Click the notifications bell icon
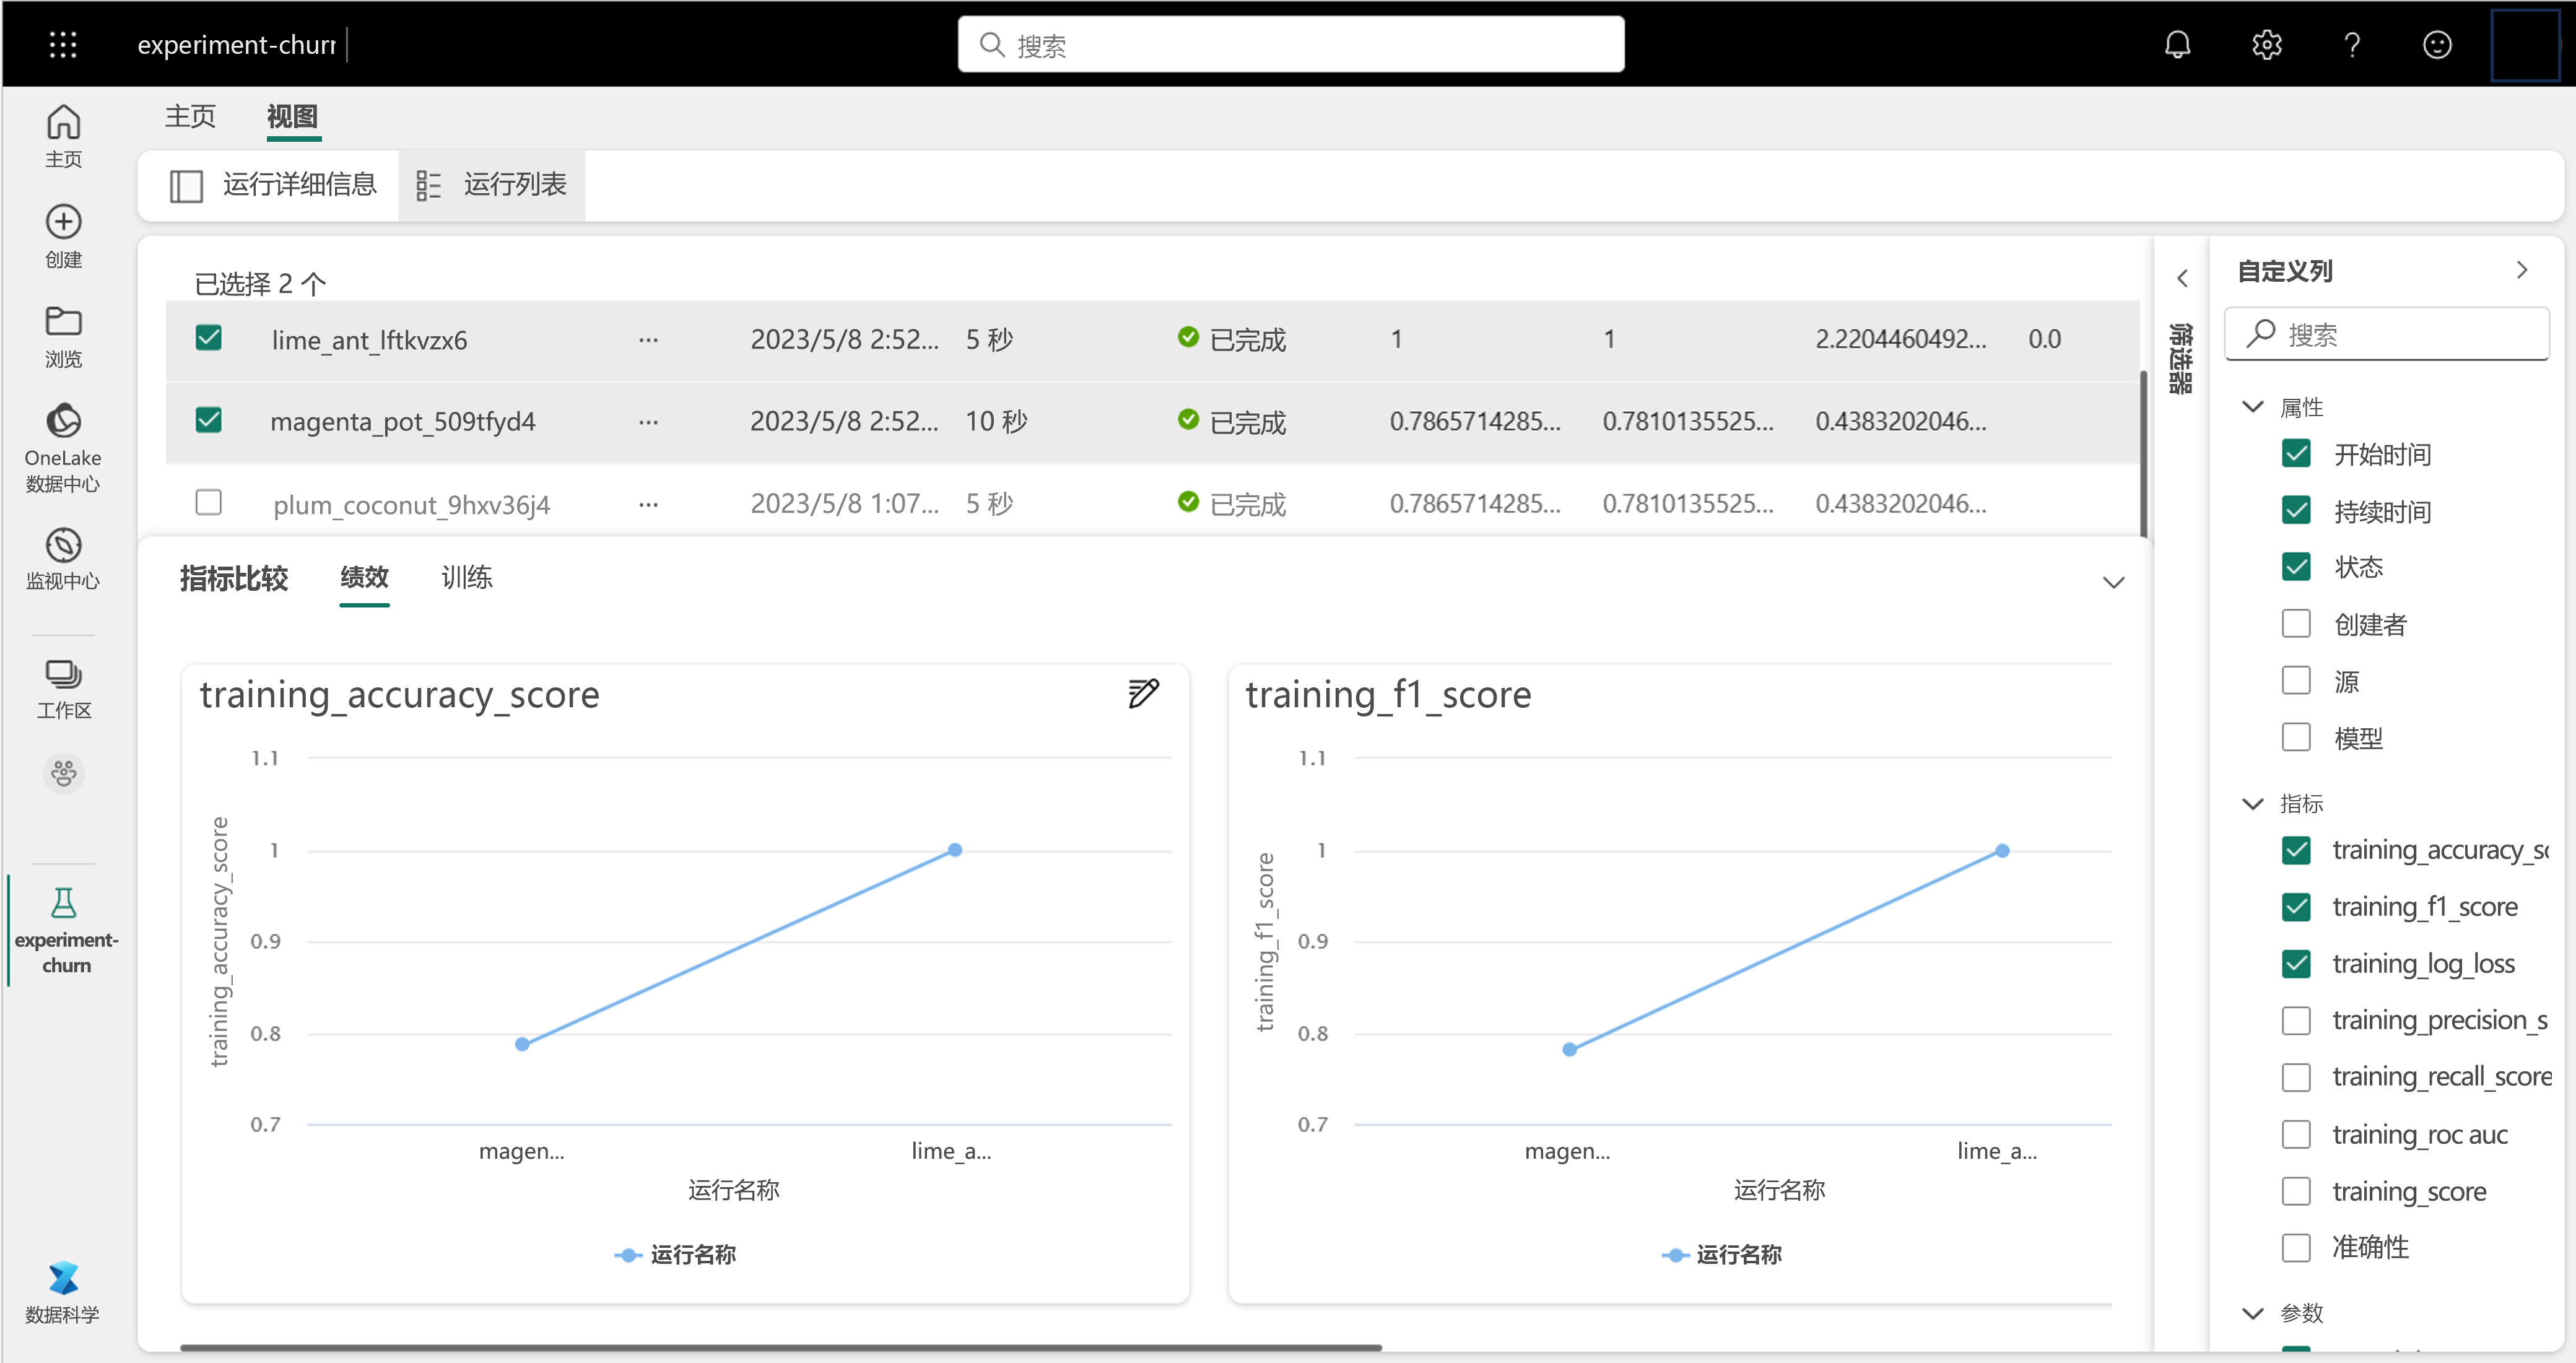The height and width of the screenshot is (1363, 2576). (x=2177, y=45)
